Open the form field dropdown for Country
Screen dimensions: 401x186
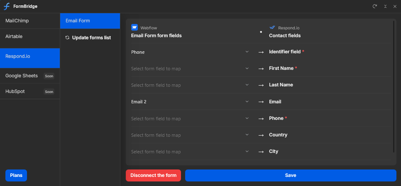point(190,135)
